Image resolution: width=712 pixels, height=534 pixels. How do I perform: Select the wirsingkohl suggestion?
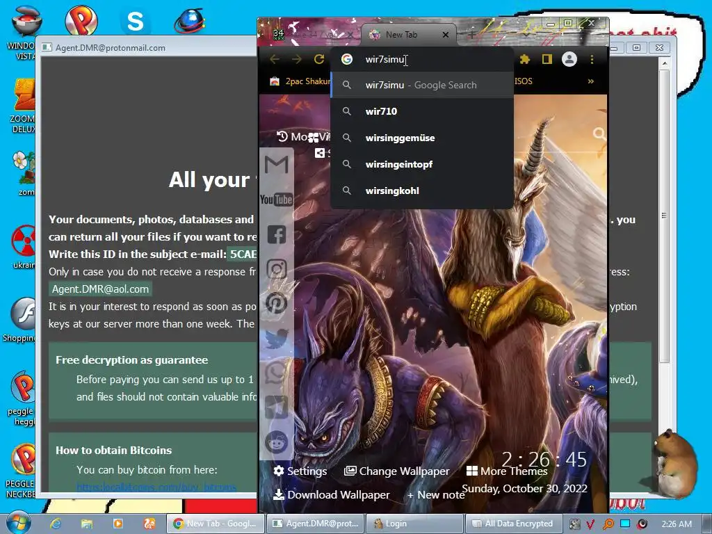coord(422,191)
